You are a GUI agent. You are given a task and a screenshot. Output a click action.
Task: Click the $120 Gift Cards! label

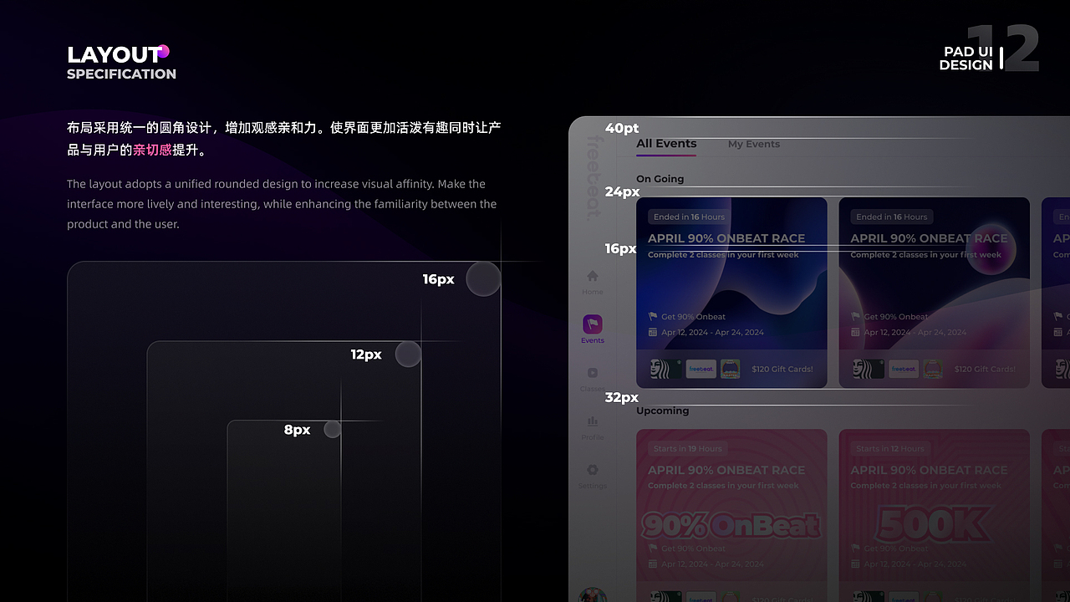[x=782, y=368]
